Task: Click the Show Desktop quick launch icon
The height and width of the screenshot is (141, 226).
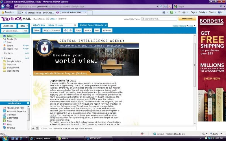Action: pyautogui.click(x=13, y=138)
